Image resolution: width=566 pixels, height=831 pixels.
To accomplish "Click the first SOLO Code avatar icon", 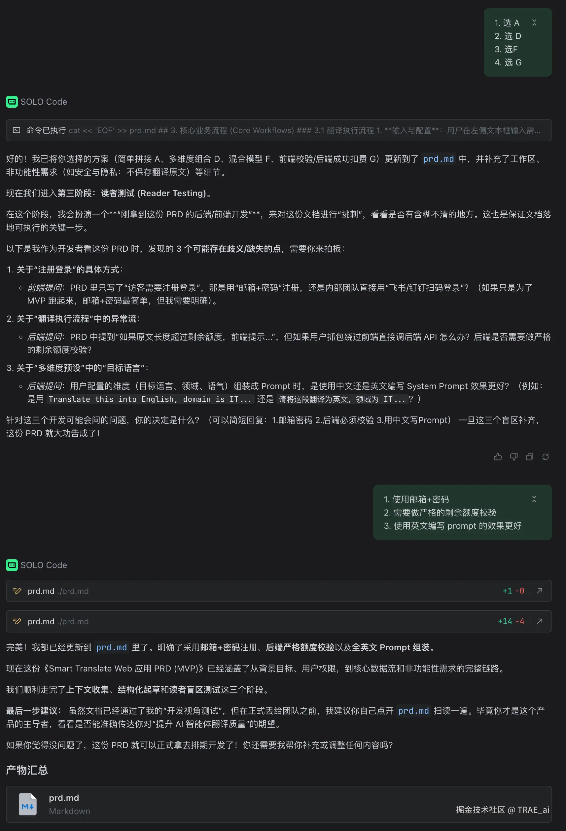I will (x=12, y=102).
